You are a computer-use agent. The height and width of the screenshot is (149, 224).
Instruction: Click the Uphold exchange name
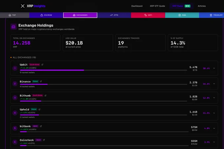[24, 109]
